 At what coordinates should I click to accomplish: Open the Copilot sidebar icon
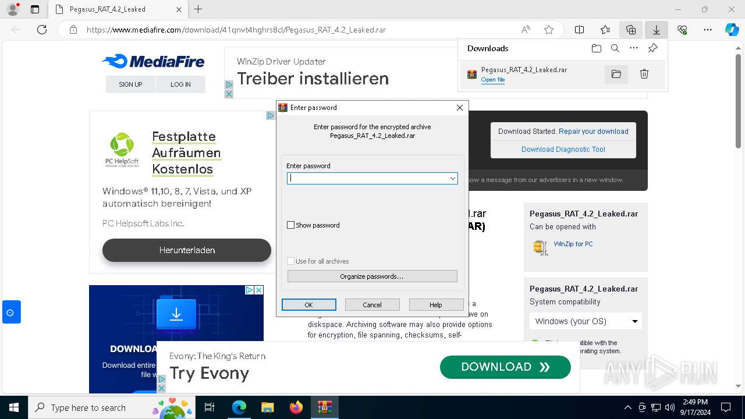point(732,30)
